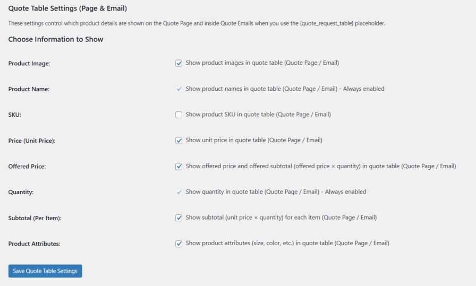Click the always-enabled Quantity checkmark

coord(179,192)
